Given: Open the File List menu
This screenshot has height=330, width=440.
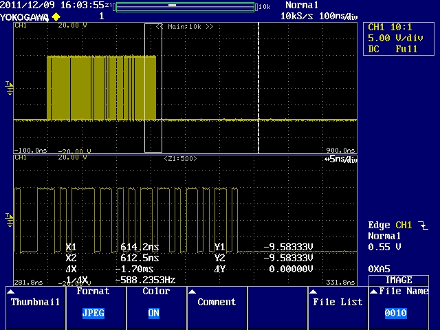Looking at the screenshot, I should (338, 308).
